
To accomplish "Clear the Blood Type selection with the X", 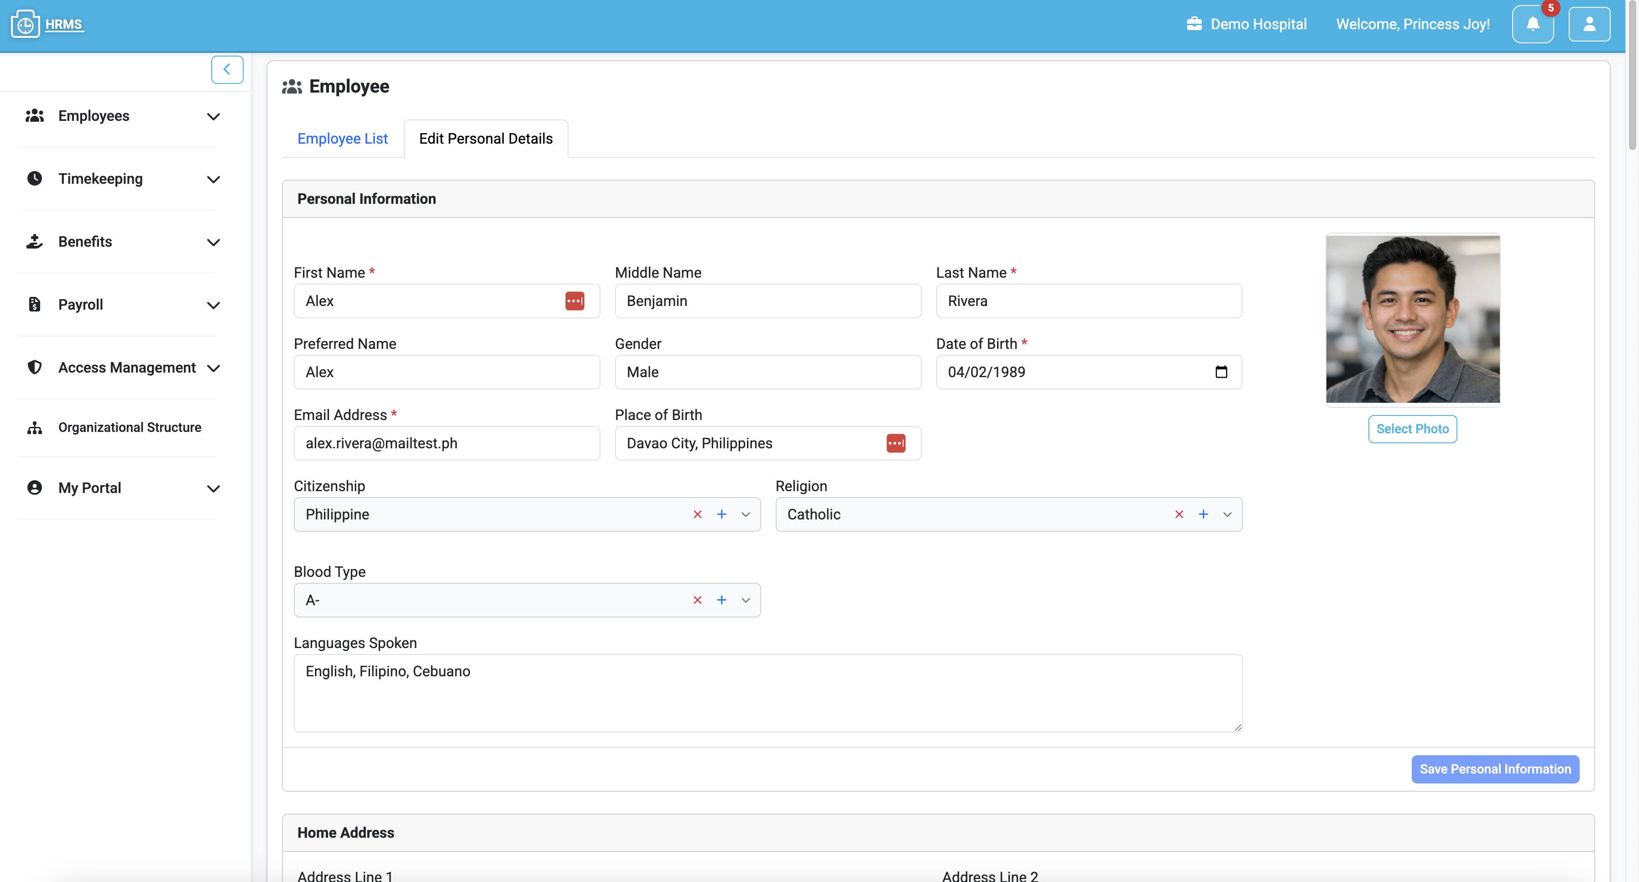I will click(697, 600).
